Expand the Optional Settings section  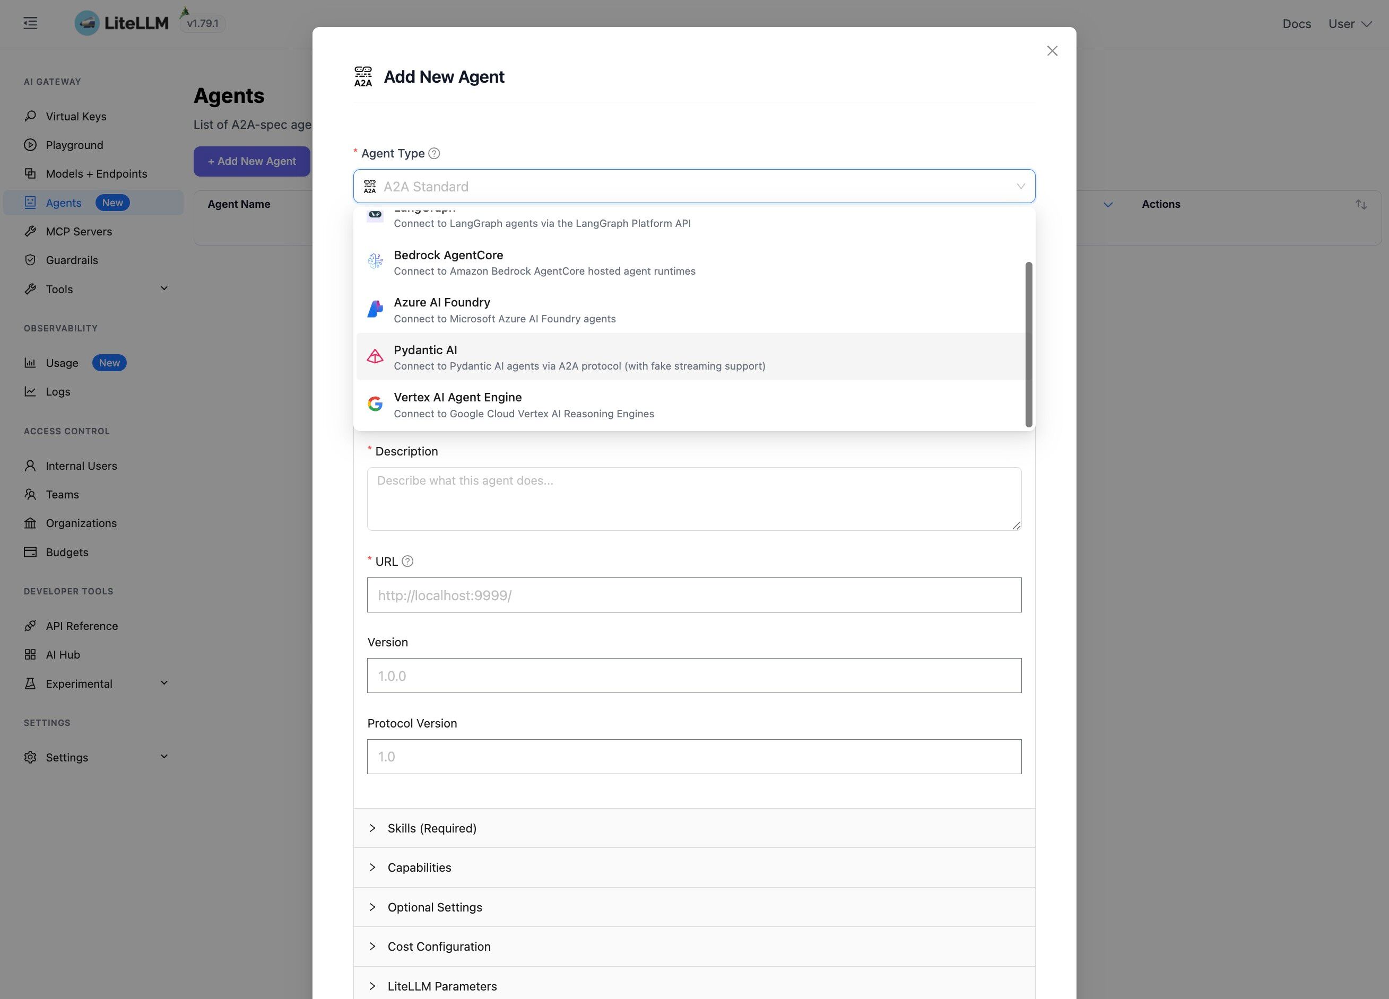tap(694, 907)
